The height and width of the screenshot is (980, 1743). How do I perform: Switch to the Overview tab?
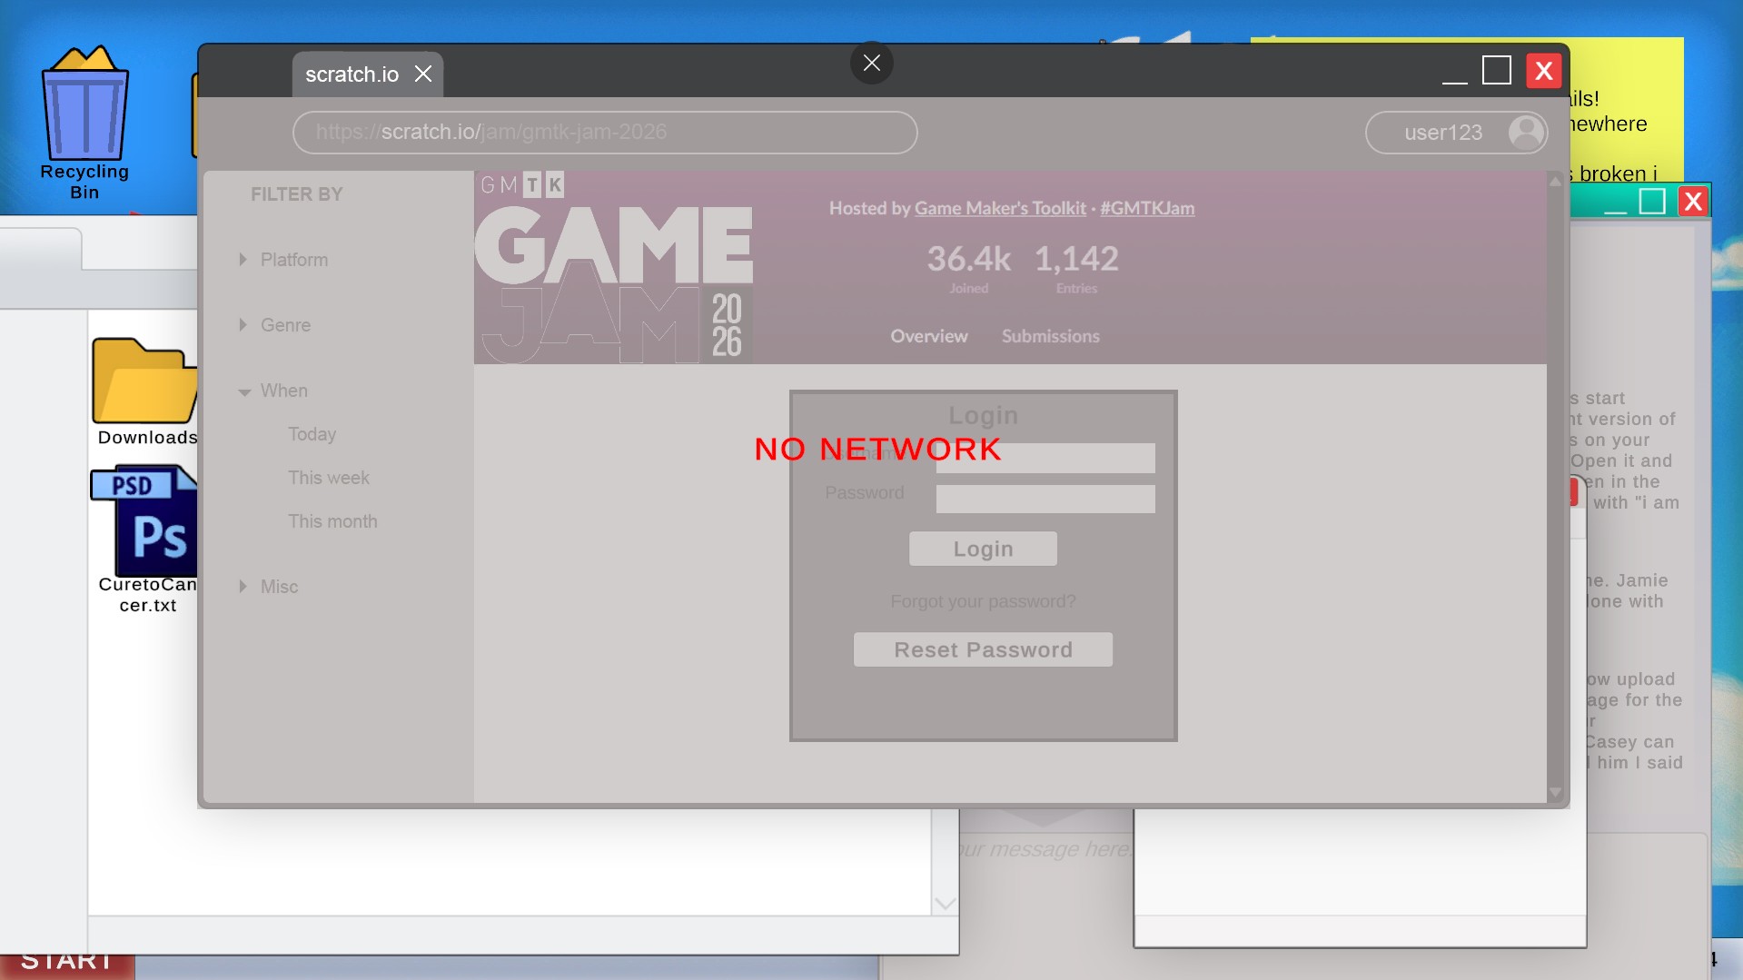pyautogui.click(x=929, y=336)
